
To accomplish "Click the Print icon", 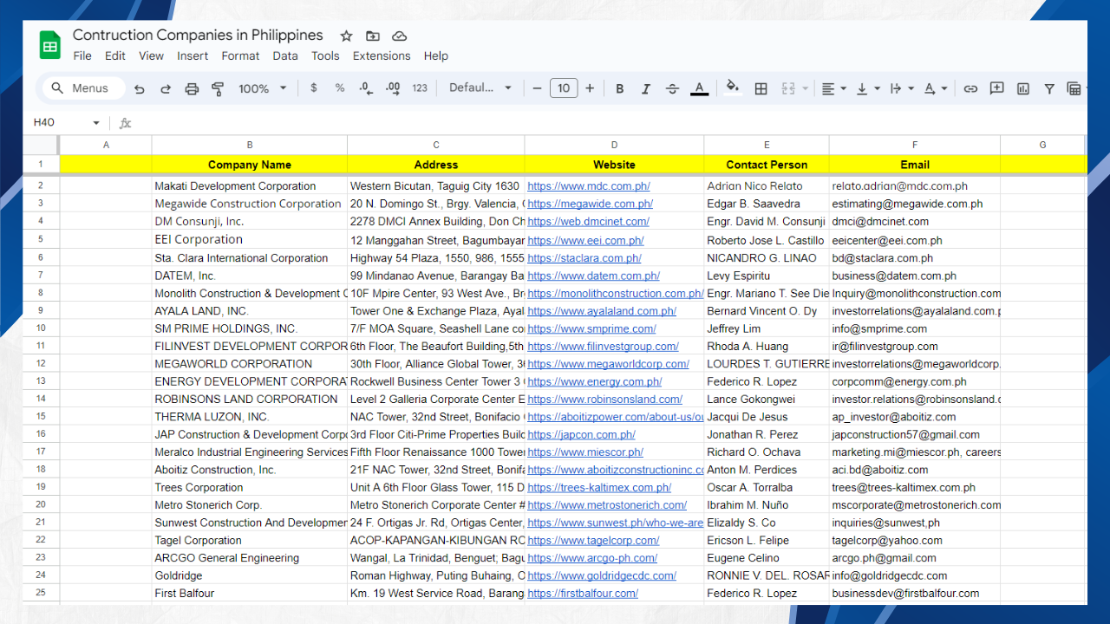I will [192, 88].
